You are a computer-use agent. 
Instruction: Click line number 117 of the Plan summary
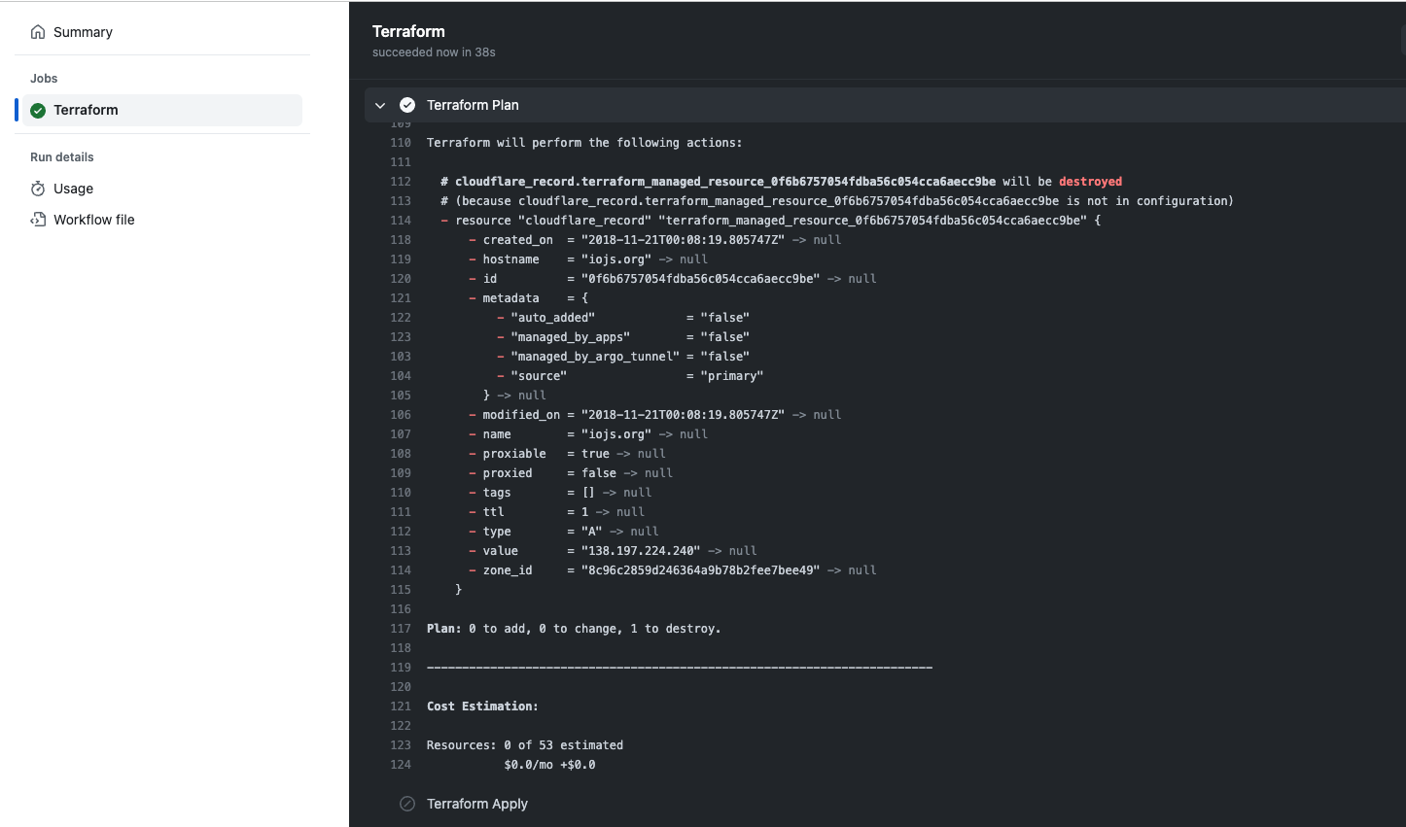pyautogui.click(x=401, y=629)
